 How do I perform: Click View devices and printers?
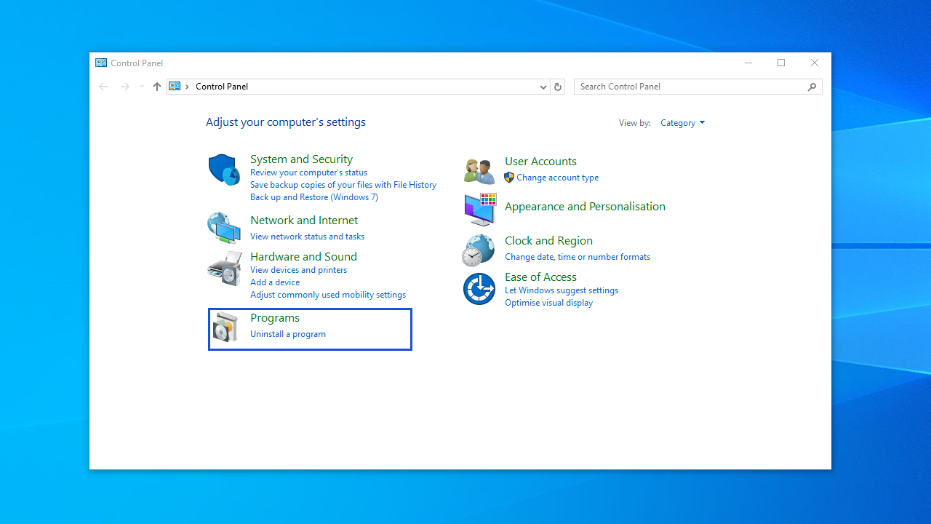coord(298,270)
